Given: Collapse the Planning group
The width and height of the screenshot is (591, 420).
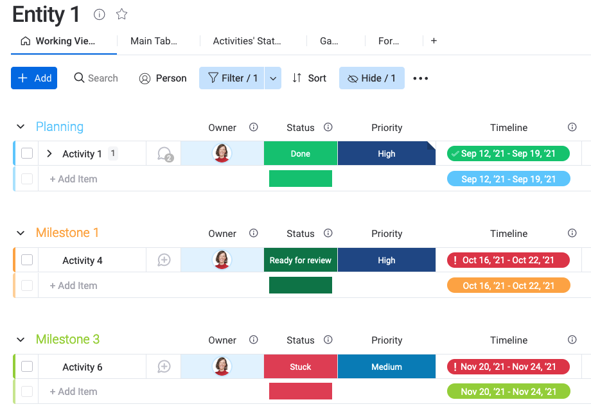Looking at the screenshot, I should 21,127.
